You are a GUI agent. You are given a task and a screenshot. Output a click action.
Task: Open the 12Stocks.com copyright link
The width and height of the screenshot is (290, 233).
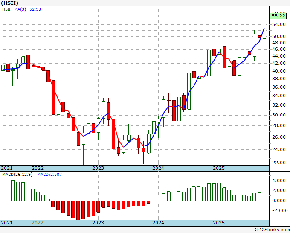(272, 230)
